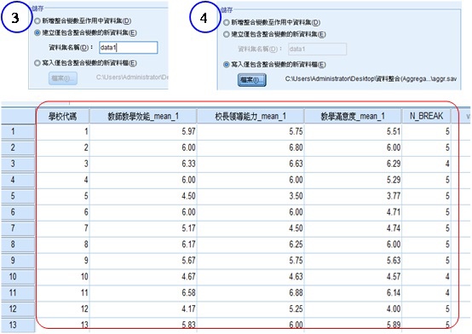Image resolution: width=472 pixels, height=334 pixels.
Task: Click the editable 資料集名稱 field containing data1
Action: coord(129,48)
